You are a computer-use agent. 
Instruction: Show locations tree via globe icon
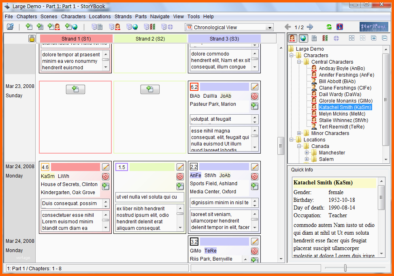pyautogui.click(x=303, y=38)
